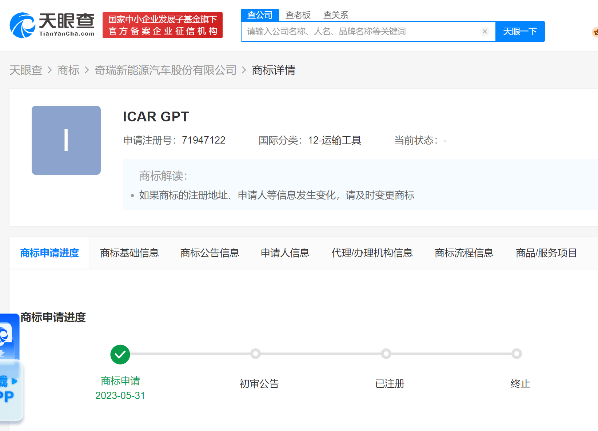Click the registration number 71947122
Image resolution: width=598 pixels, height=431 pixels.
[204, 140]
